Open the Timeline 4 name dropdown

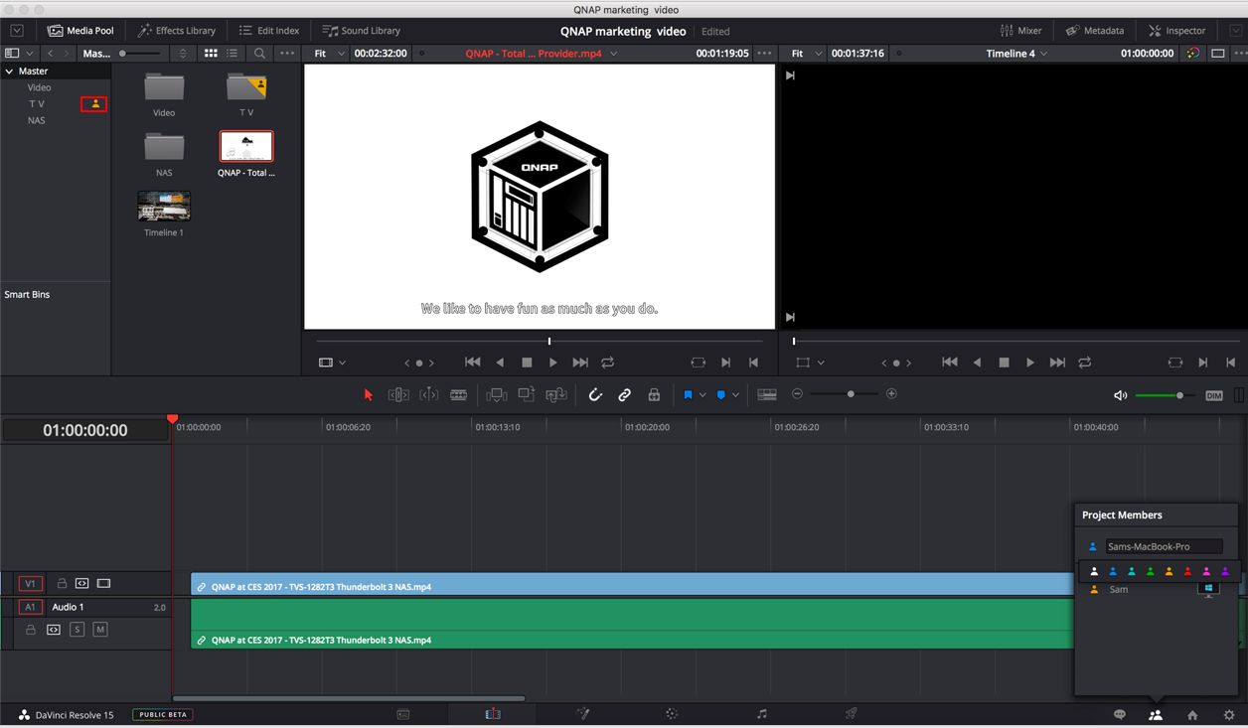(x=1043, y=54)
